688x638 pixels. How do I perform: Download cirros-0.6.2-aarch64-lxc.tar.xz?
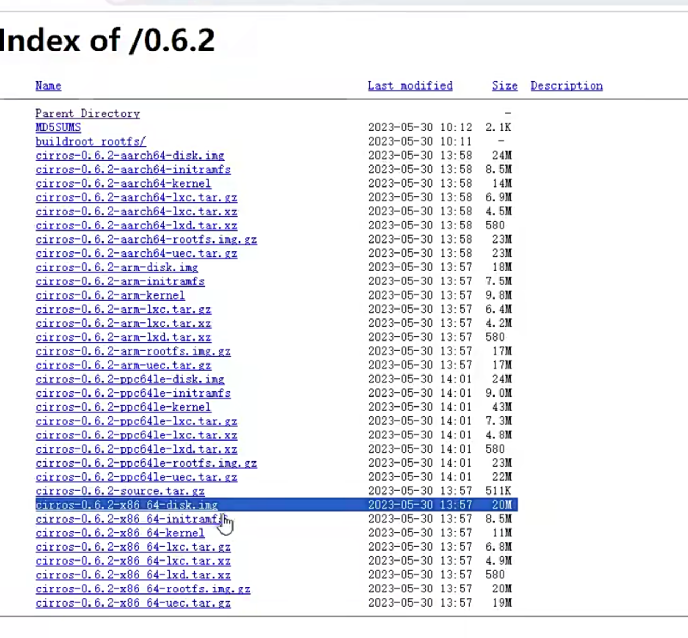click(136, 211)
